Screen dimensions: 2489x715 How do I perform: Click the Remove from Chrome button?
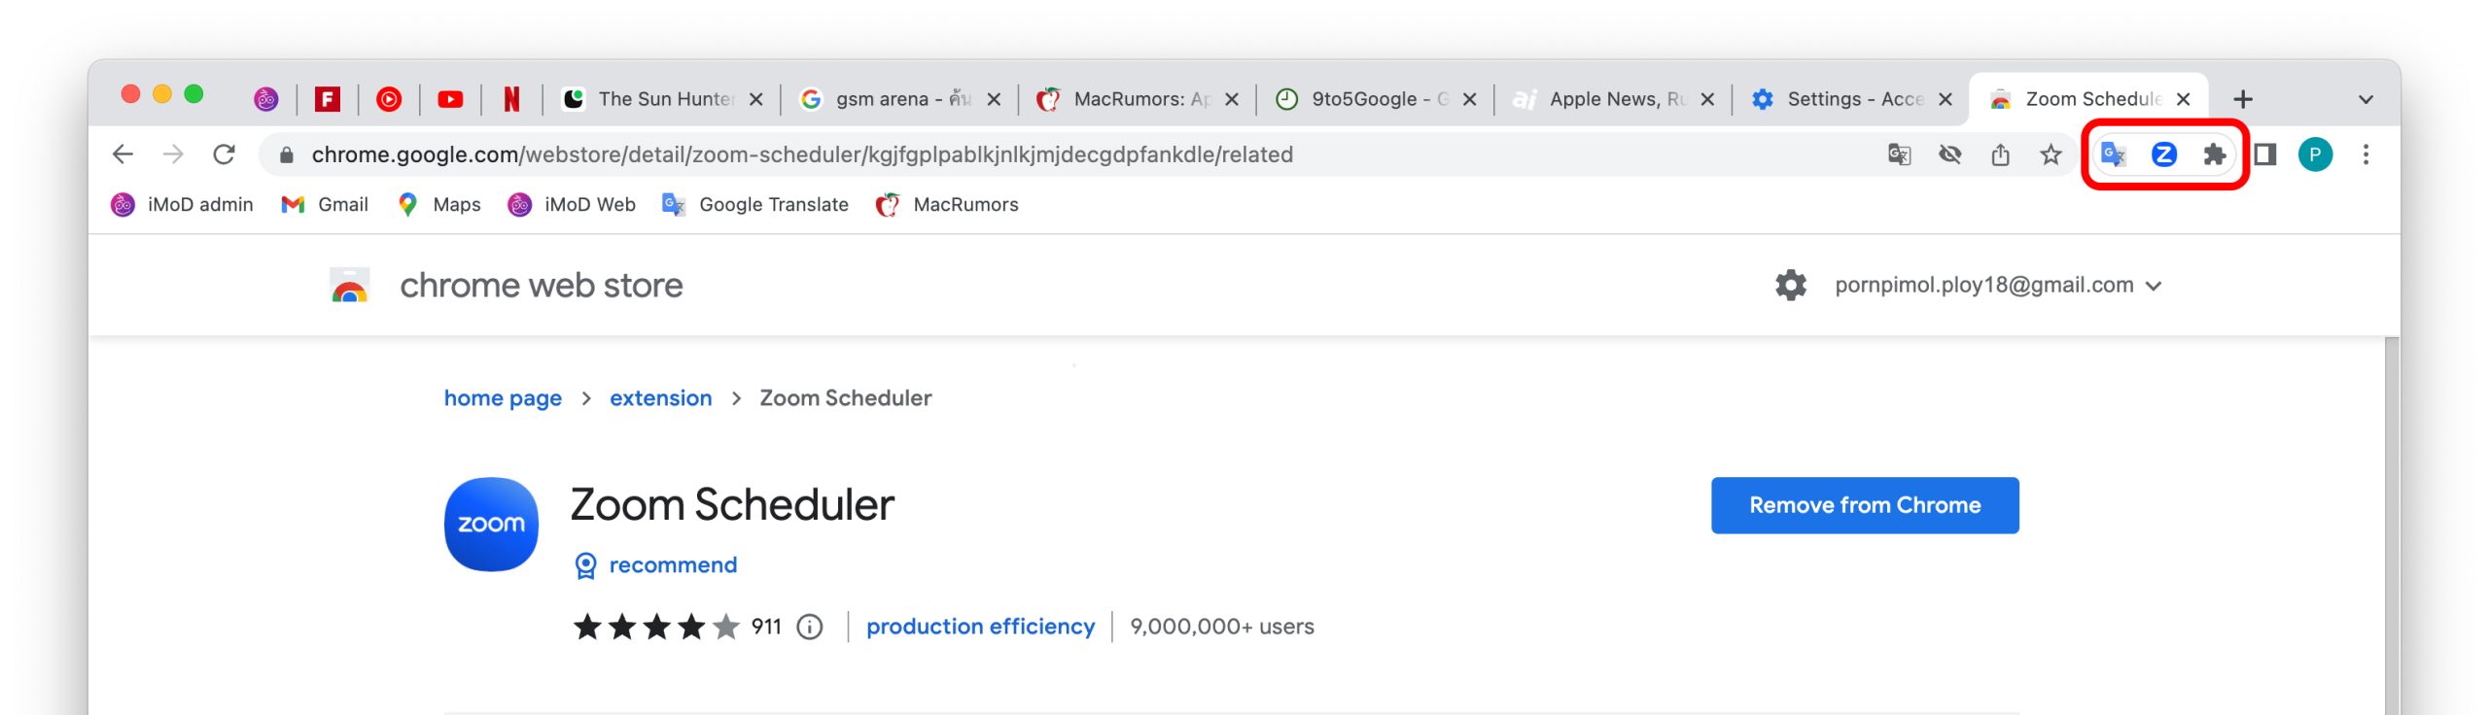tap(1864, 505)
